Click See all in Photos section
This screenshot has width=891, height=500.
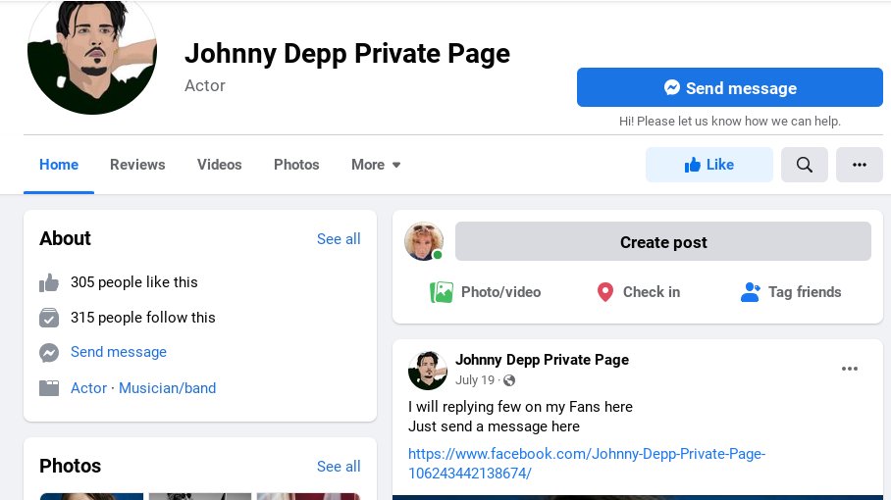coord(339,467)
